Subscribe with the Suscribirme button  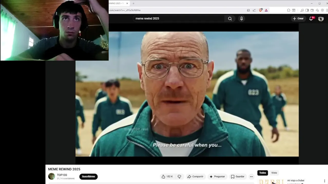89,177
